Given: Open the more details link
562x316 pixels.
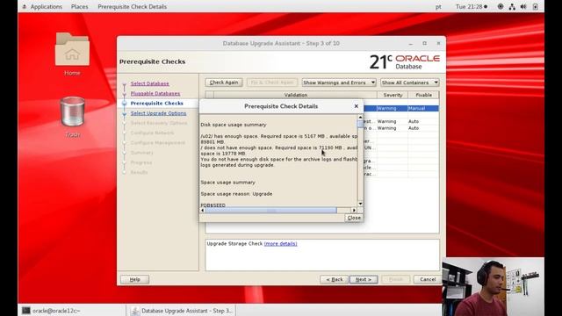Looking at the screenshot, I should [280, 244].
